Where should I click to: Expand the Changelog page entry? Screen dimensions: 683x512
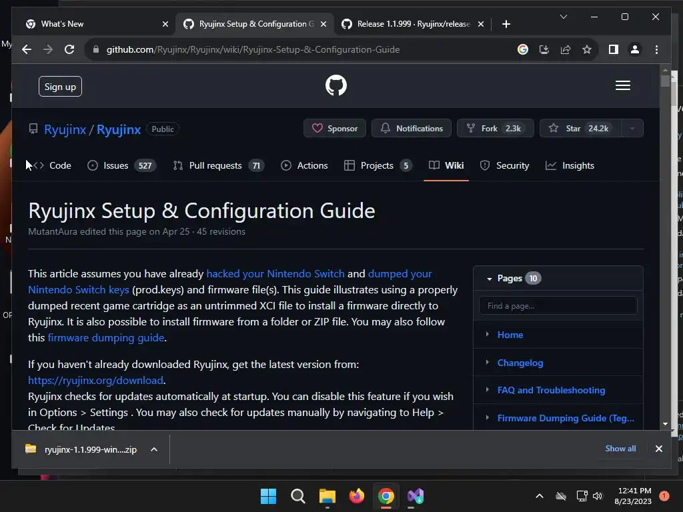click(487, 362)
